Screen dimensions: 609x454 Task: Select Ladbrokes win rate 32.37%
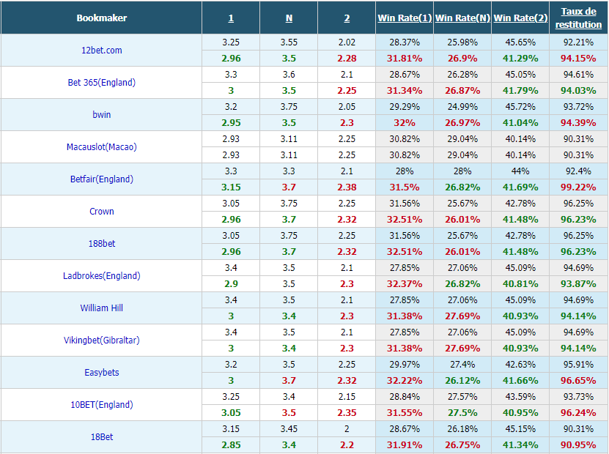coord(405,283)
